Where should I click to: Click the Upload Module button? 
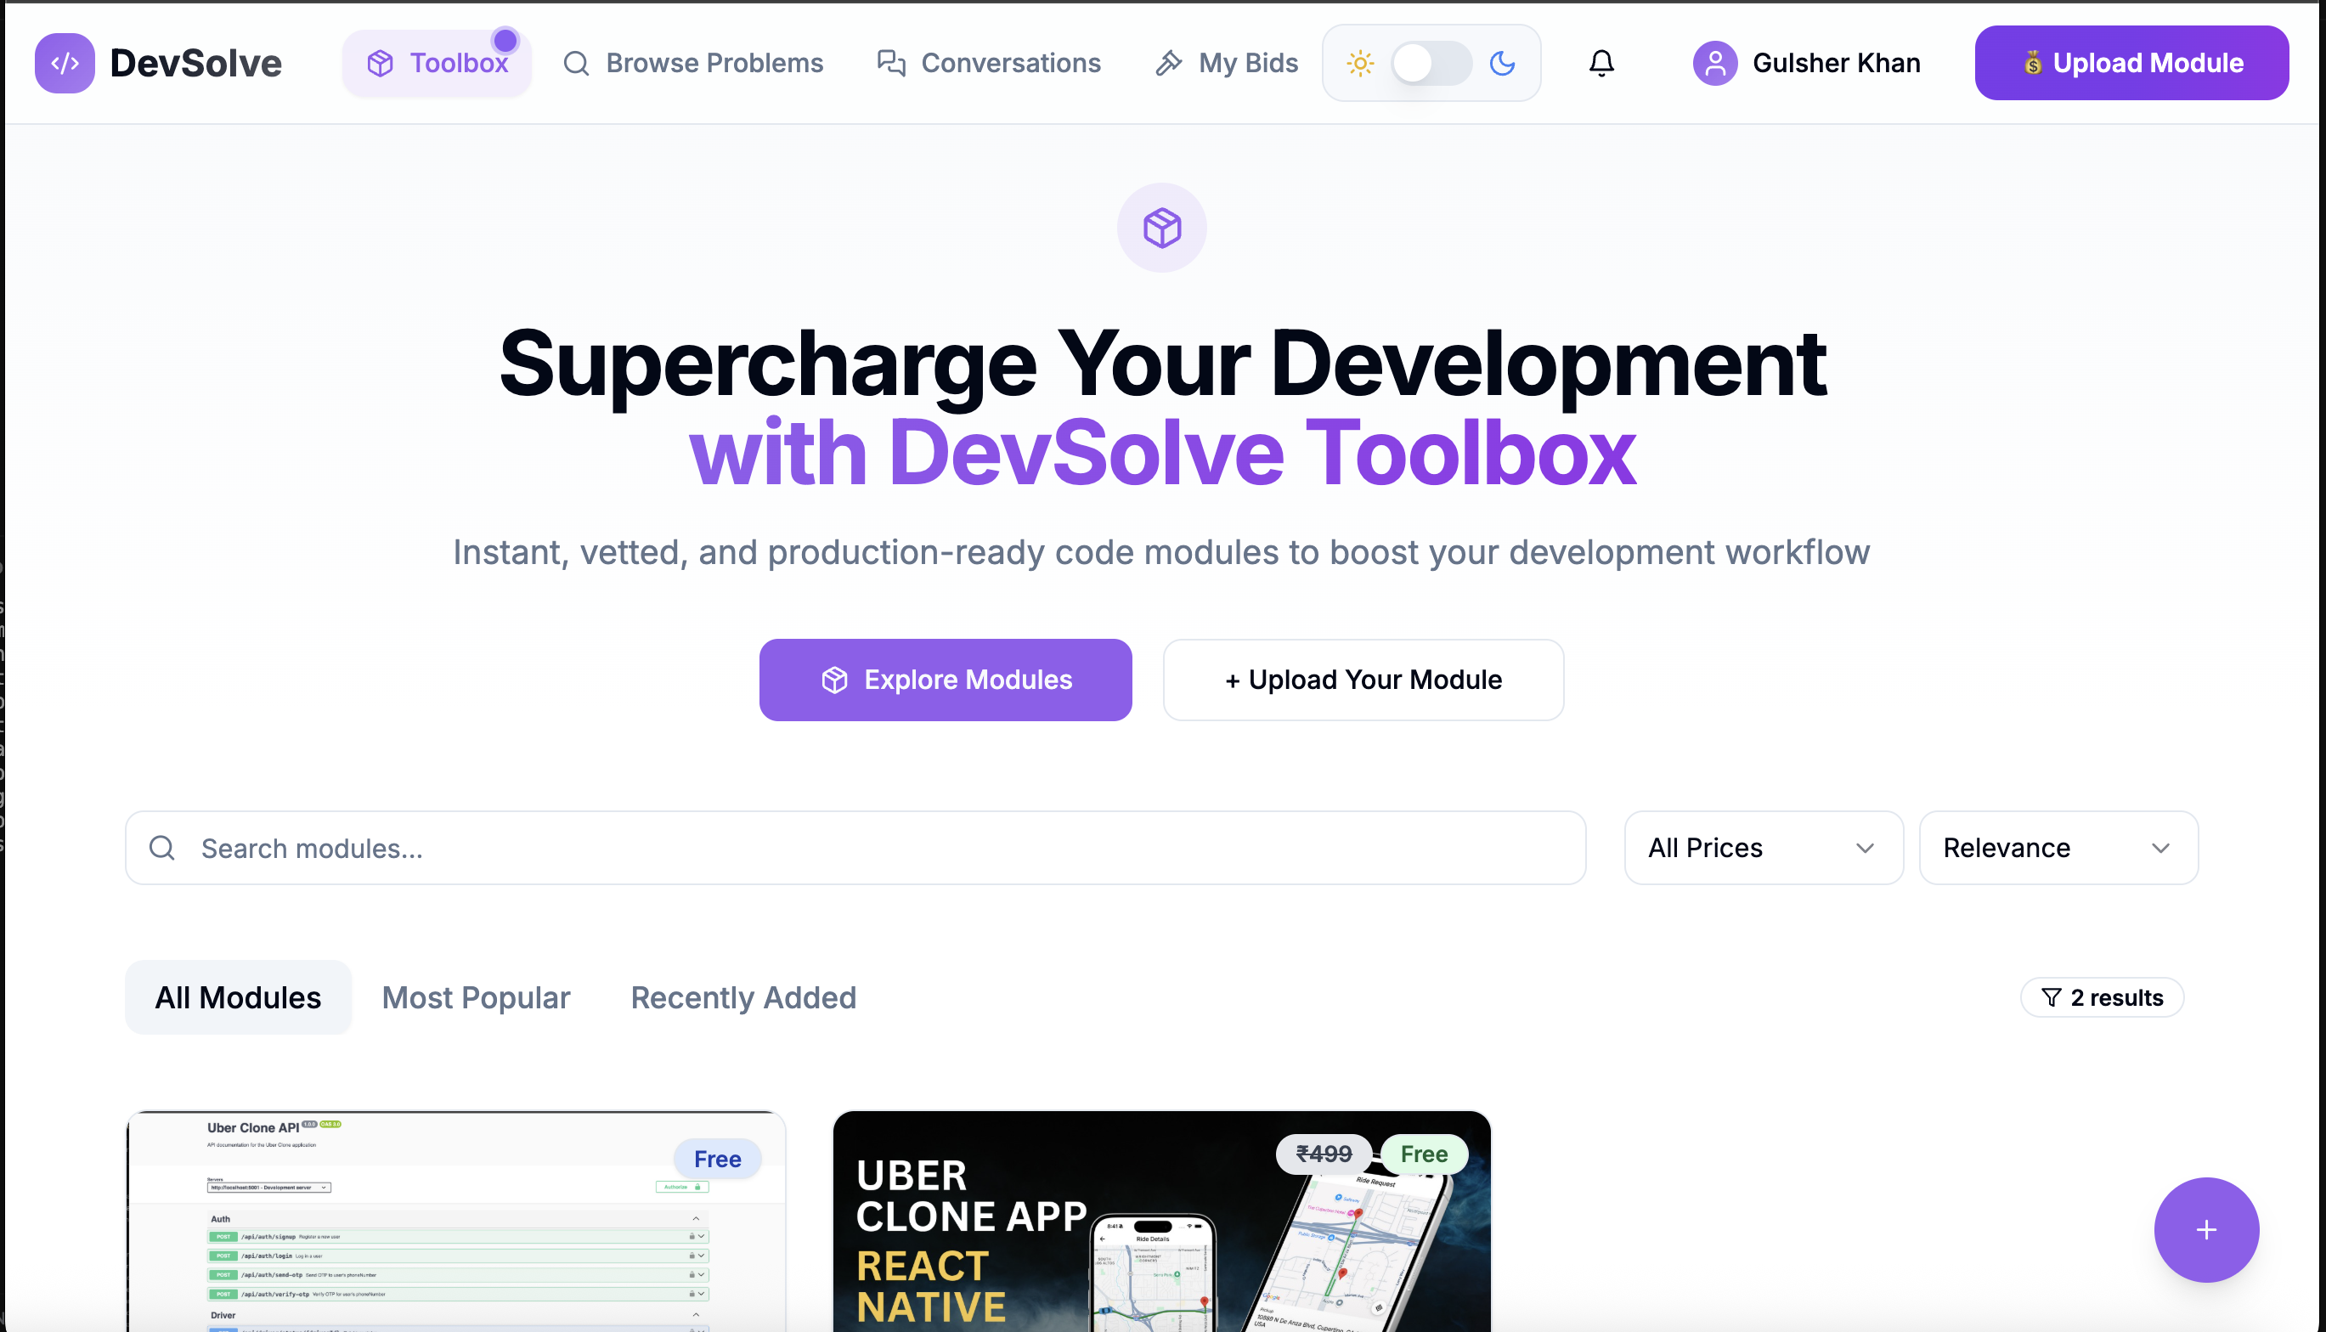tap(2131, 63)
